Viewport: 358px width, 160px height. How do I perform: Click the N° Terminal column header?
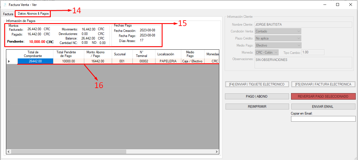click(x=144, y=54)
